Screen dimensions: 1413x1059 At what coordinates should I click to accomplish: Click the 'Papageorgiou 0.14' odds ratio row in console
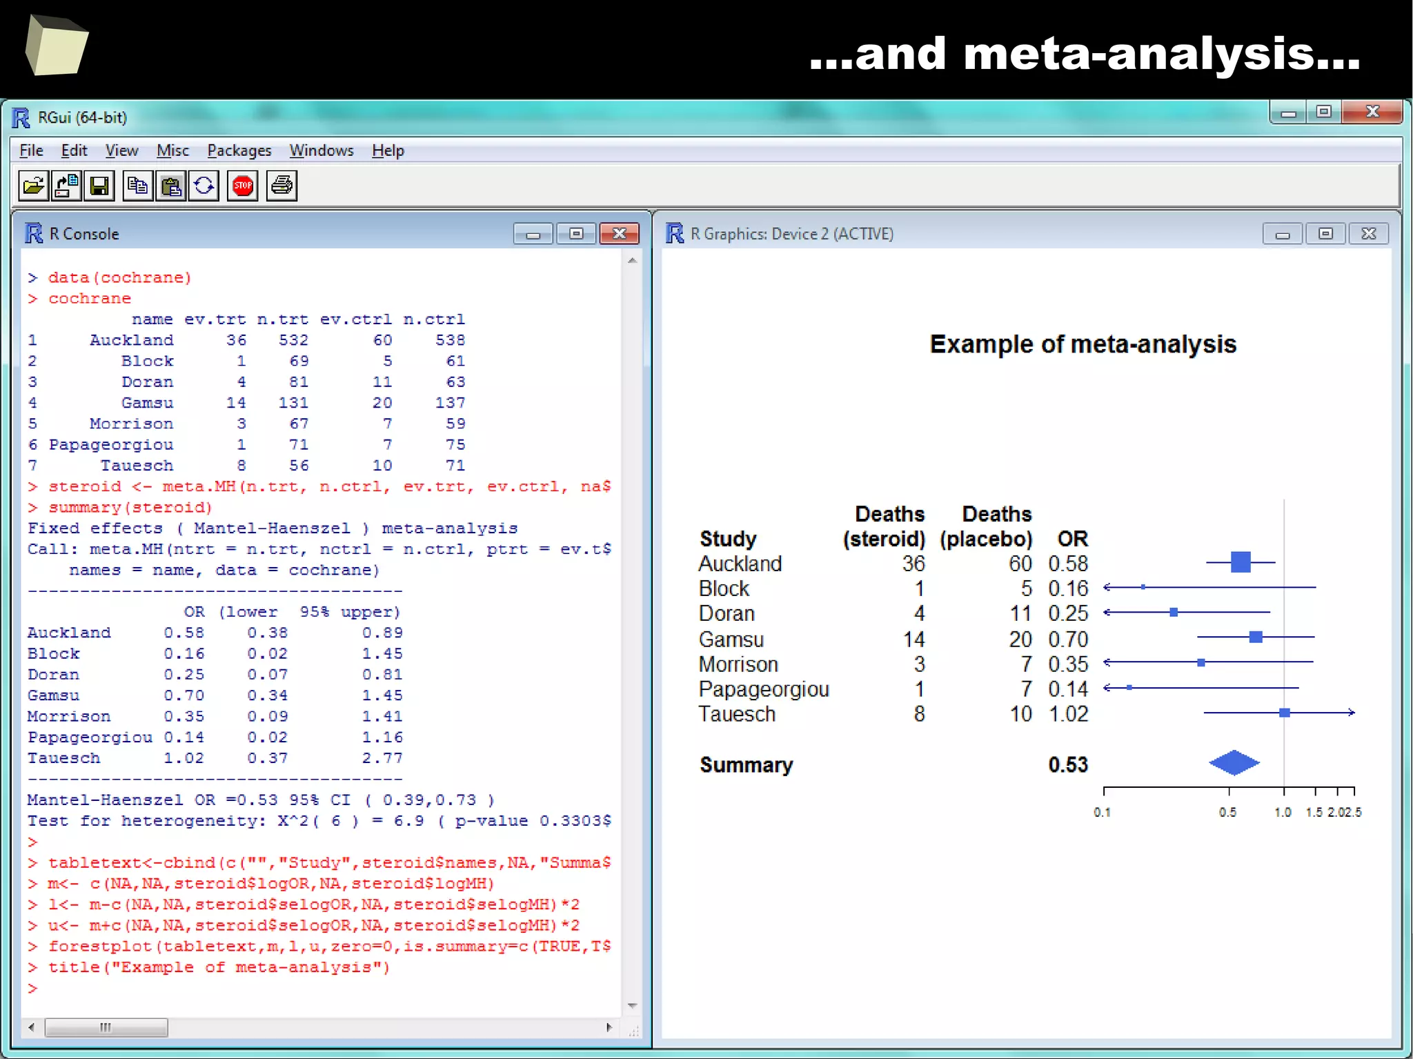point(215,737)
